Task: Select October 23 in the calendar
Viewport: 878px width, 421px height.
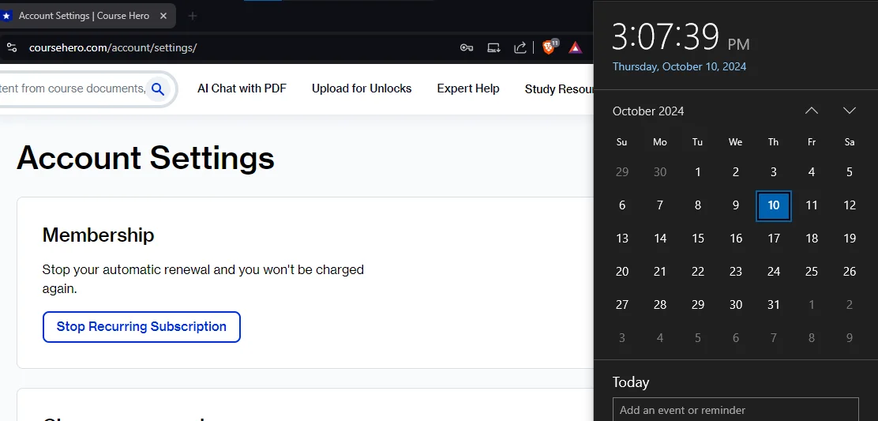Action: click(x=736, y=272)
